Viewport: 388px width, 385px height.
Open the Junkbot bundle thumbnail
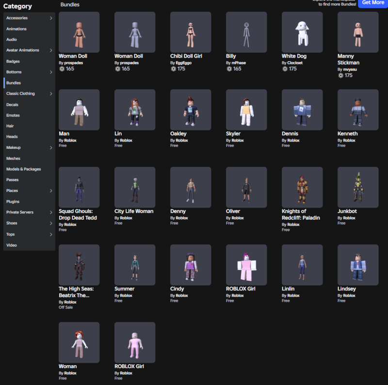[x=358, y=187]
